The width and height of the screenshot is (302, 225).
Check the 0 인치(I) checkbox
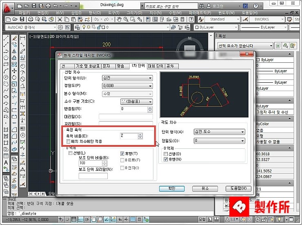pyautogui.click(x=122, y=168)
